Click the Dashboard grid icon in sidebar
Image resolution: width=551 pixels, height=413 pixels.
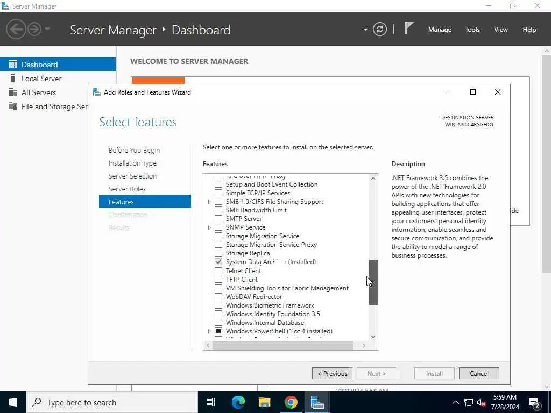coord(13,65)
